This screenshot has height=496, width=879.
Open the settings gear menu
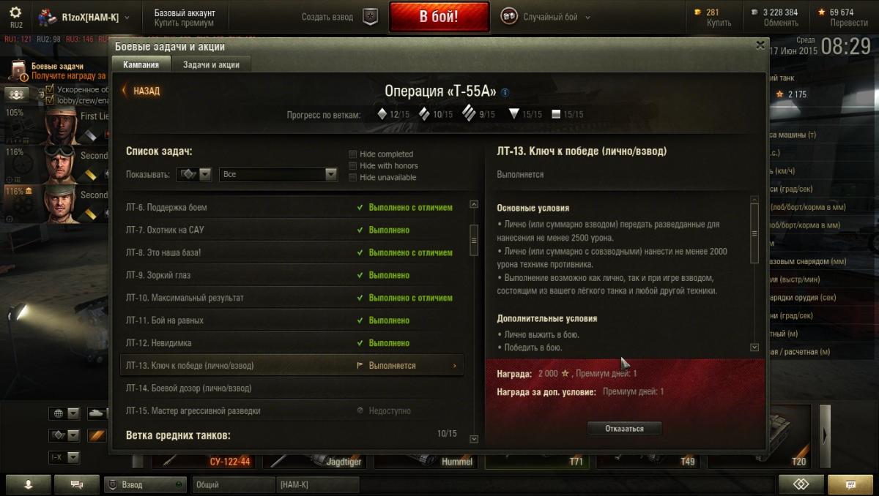(x=15, y=12)
